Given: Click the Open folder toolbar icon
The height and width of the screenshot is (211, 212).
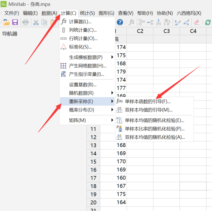Looking at the screenshot, I should (x=6, y=22).
